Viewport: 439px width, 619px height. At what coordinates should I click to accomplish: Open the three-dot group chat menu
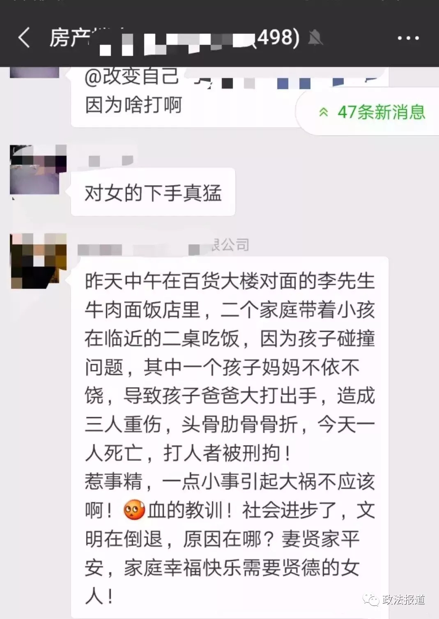408,38
